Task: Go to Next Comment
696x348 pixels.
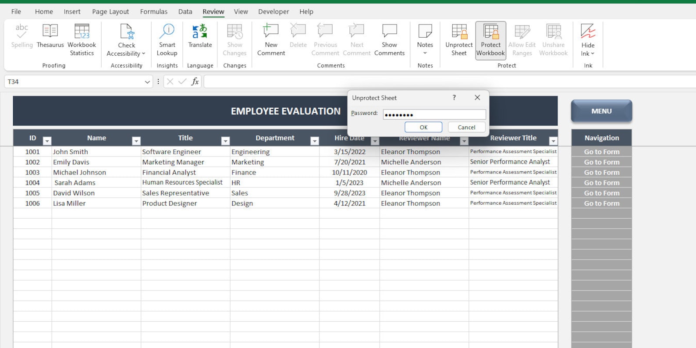Action: click(x=356, y=40)
